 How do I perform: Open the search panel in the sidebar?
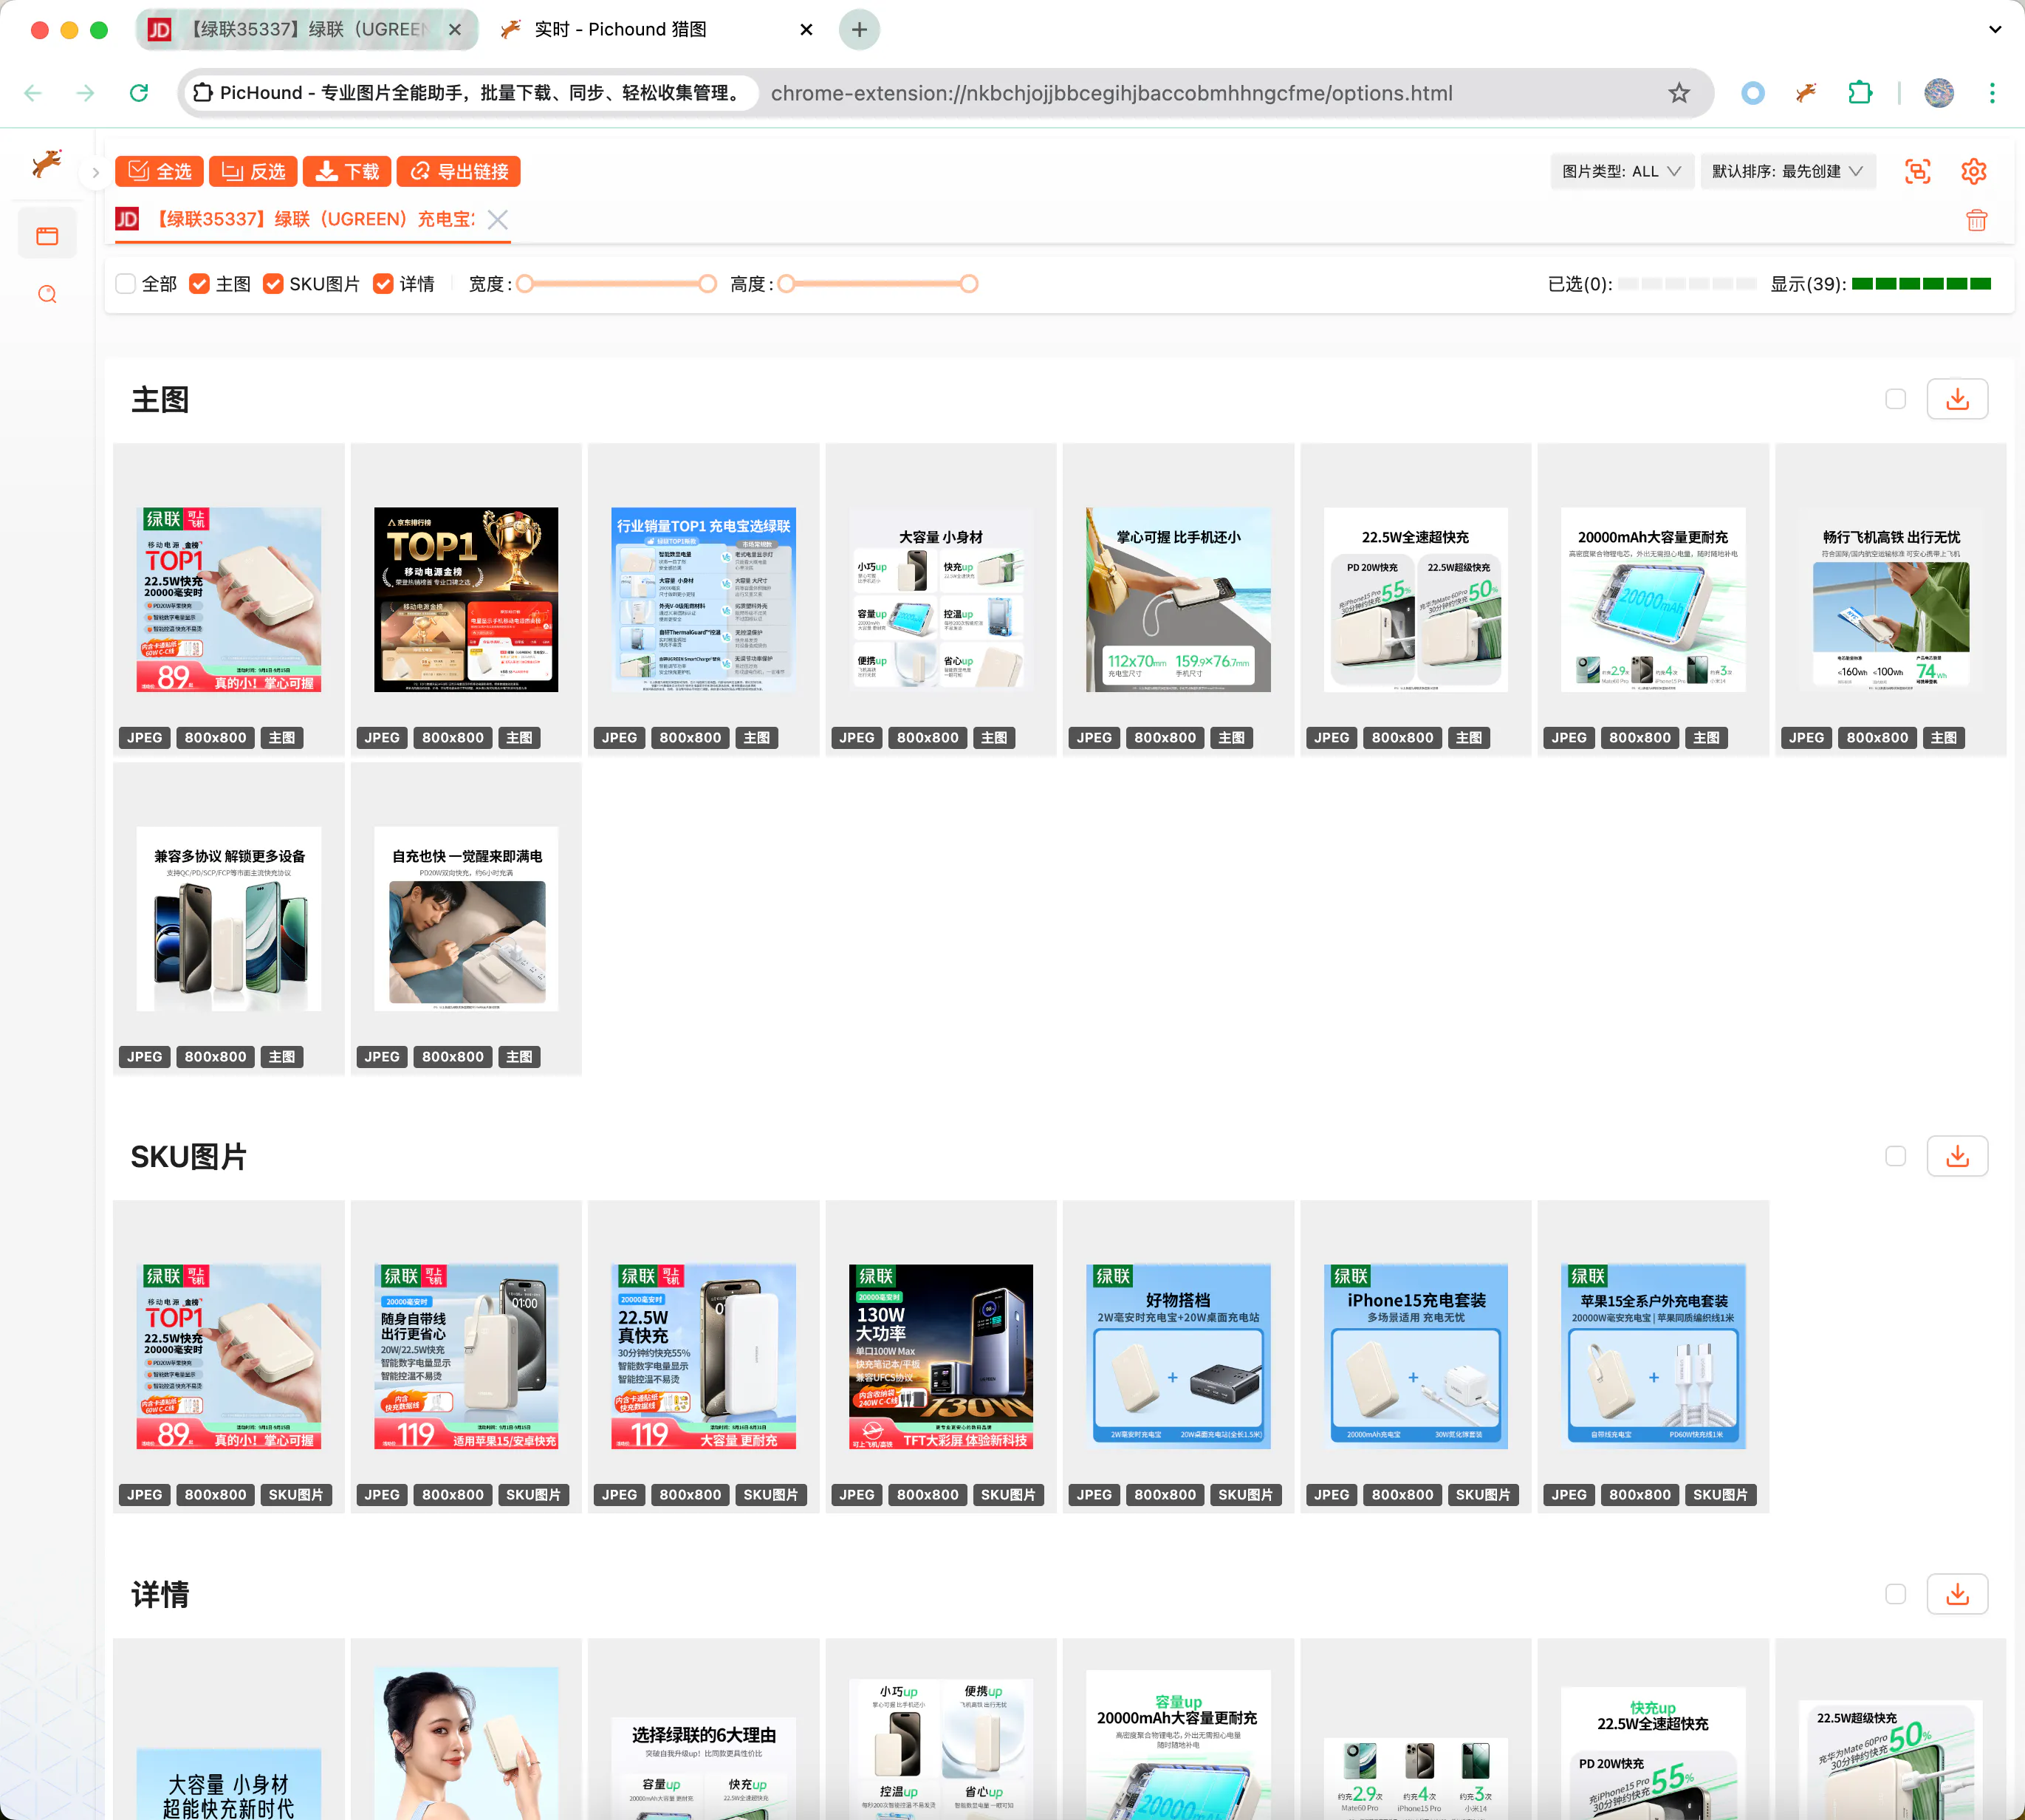(47, 294)
